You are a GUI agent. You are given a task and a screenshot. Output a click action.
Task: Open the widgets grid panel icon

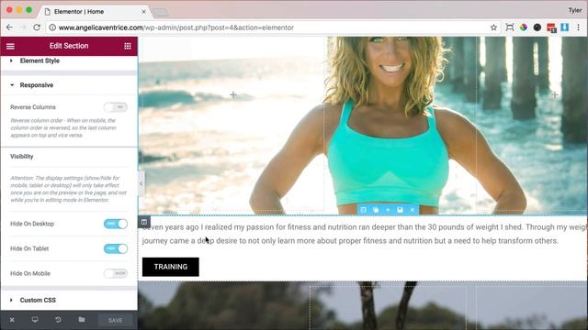128,46
